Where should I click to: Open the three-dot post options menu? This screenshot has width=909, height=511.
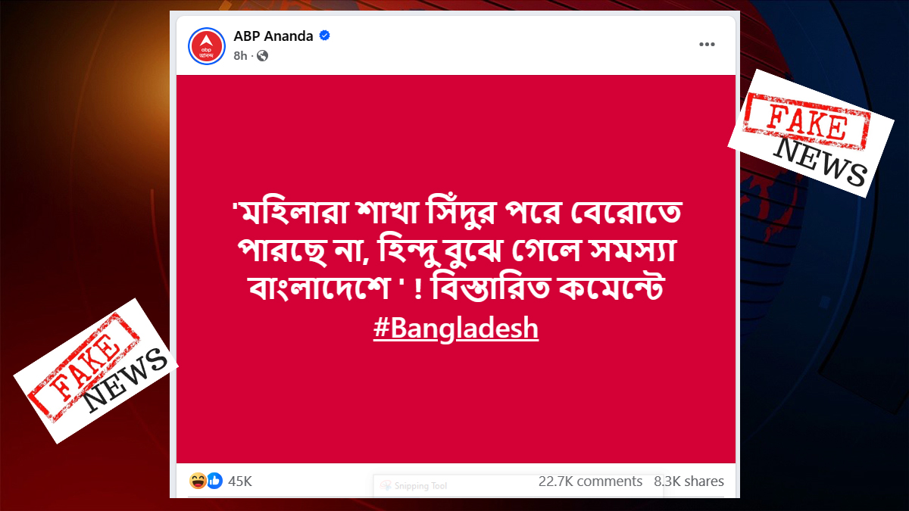point(708,44)
